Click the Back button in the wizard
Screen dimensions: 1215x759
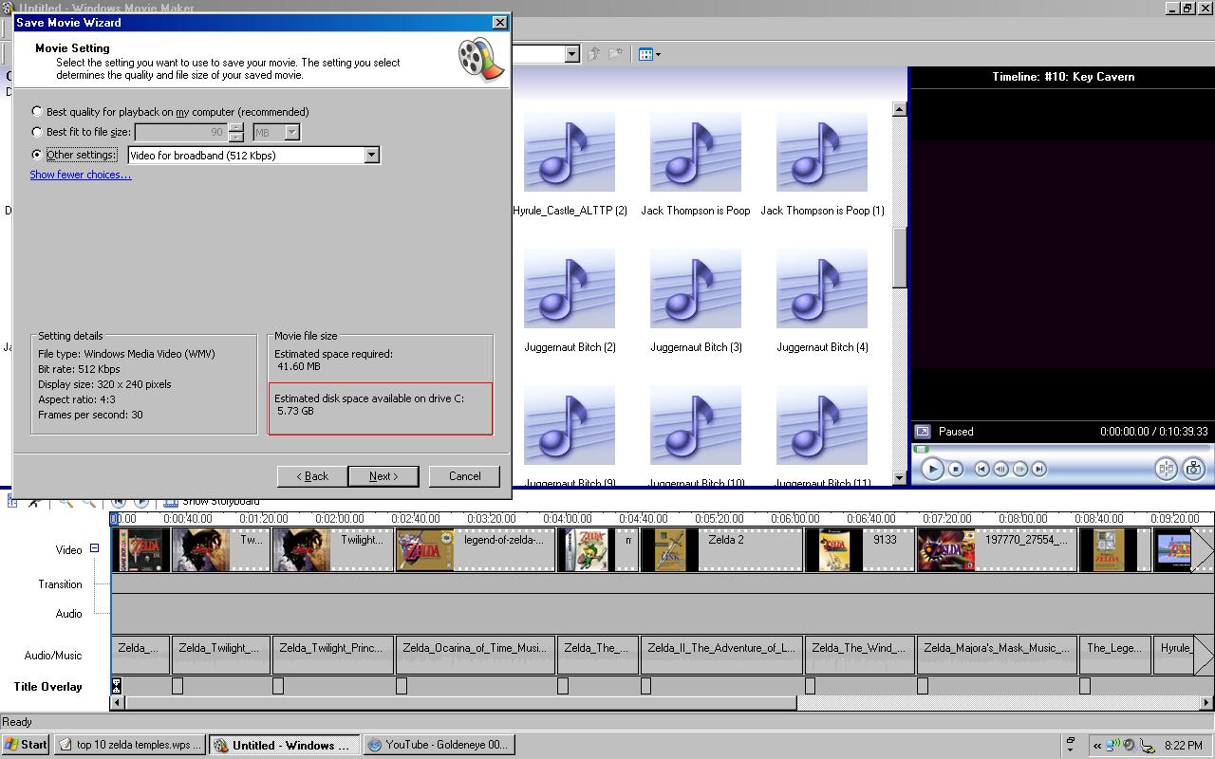tap(311, 476)
